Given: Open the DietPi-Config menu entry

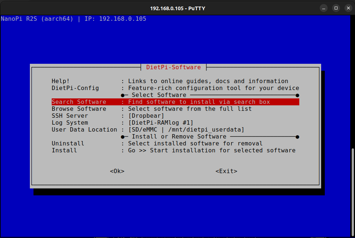Looking at the screenshot, I should click(x=75, y=88).
